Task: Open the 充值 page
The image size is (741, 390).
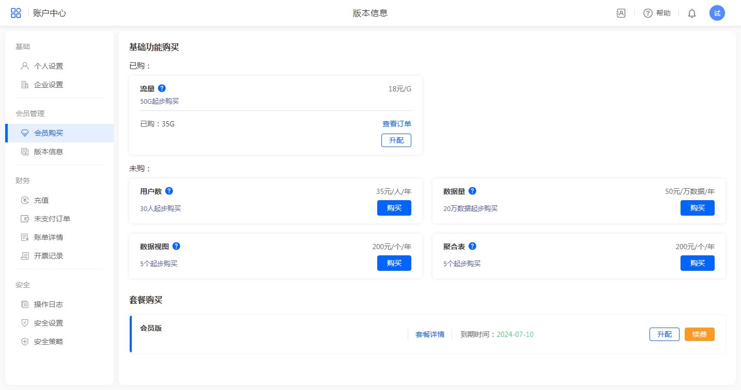Action: (41, 200)
